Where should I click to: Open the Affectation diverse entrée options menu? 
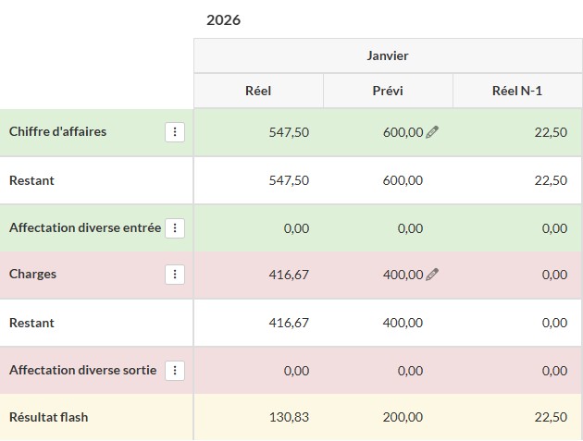(x=175, y=228)
